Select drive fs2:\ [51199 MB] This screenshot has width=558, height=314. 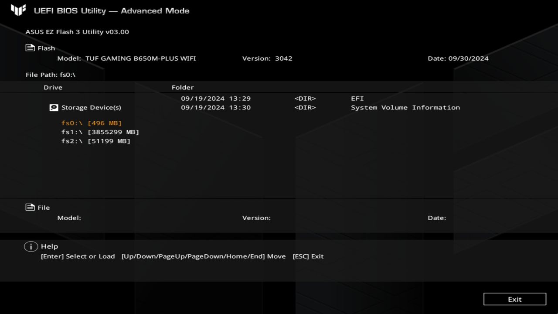96,141
